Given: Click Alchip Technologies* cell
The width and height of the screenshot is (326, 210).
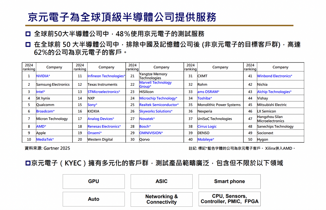Looking at the screenshot, I should pyautogui.click(x=280, y=92).
